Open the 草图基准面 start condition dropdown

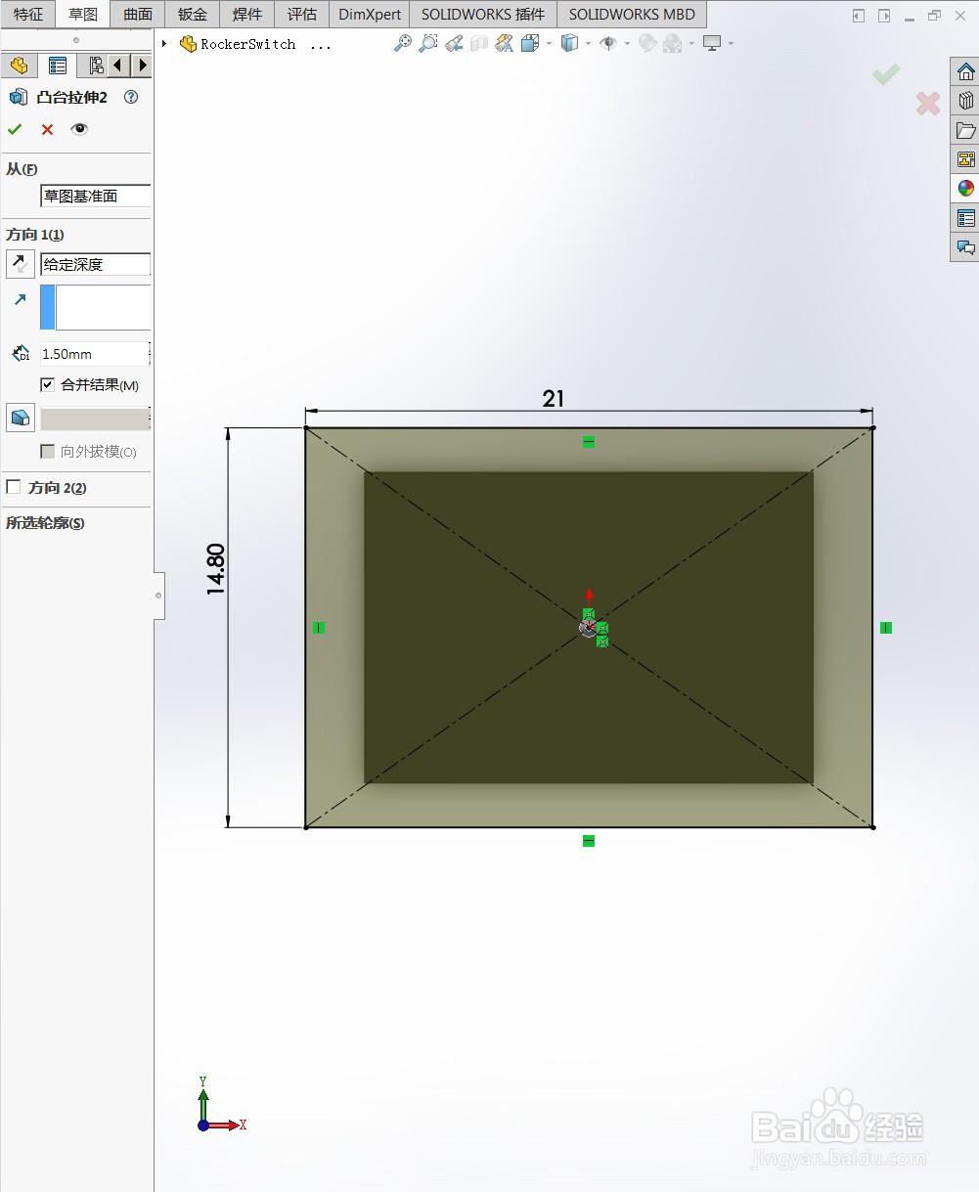(95, 196)
